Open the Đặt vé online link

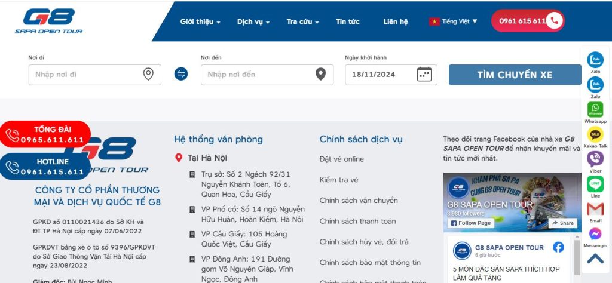(341, 159)
